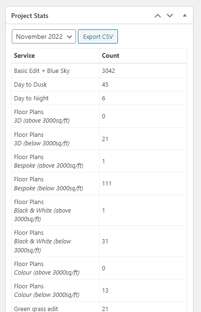Click Floor Plans Colour above 3000sq/ft row
Screen dimensions: 201x312
pos(99,268)
